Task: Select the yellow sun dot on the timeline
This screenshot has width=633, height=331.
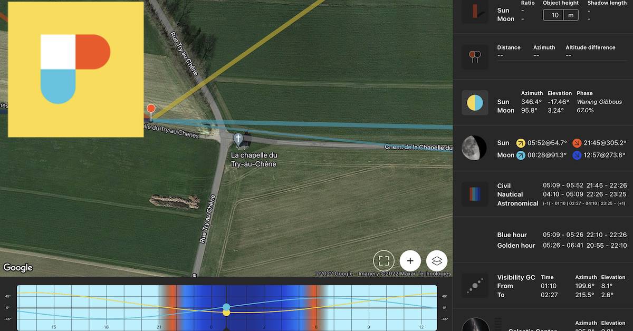Action: (x=226, y=313)
